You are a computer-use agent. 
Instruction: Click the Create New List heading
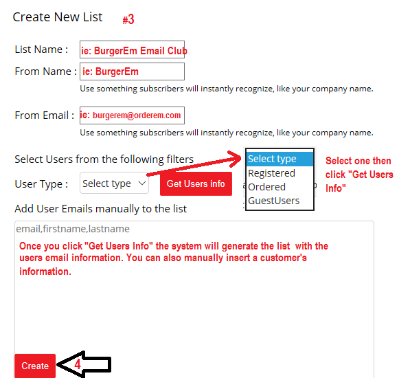point(58,17)
